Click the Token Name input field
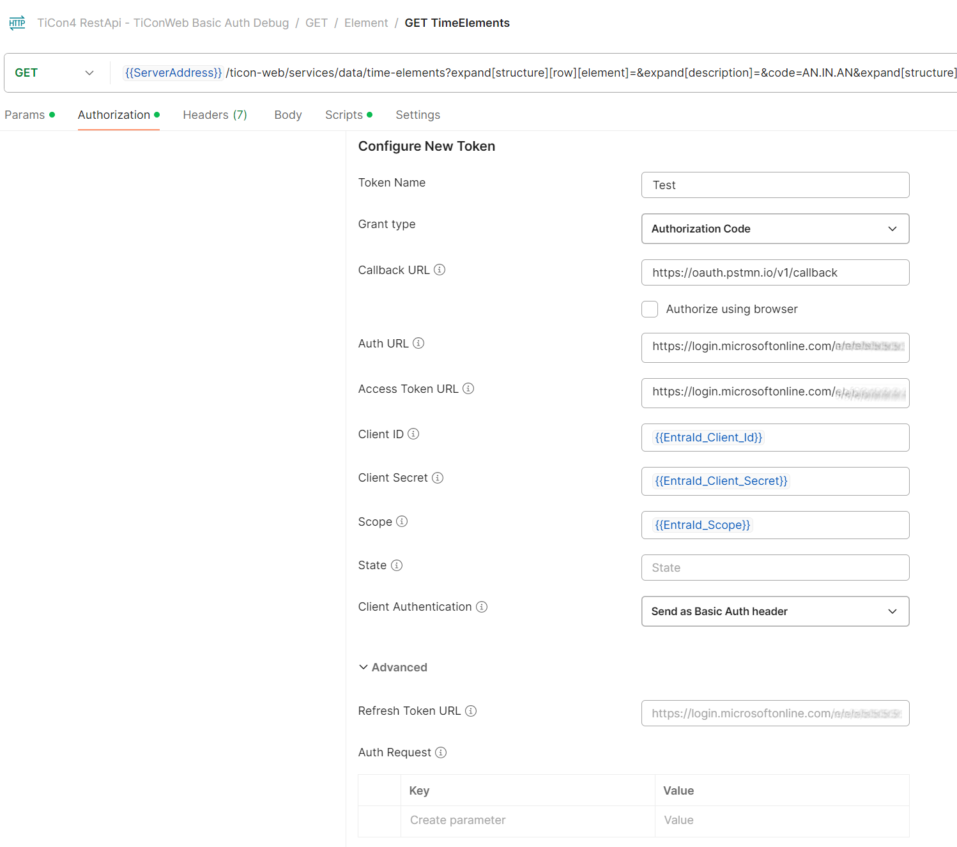 click(x=774, y=185)
